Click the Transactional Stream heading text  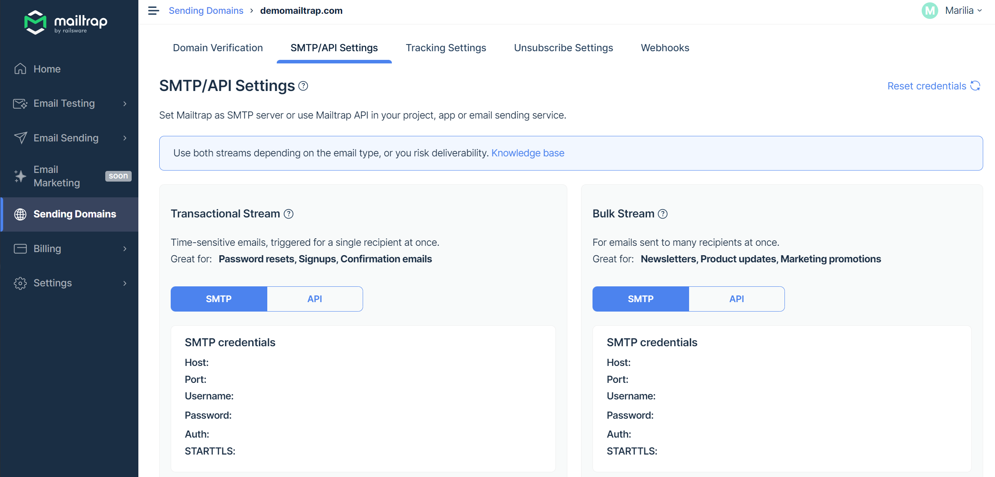225,213
